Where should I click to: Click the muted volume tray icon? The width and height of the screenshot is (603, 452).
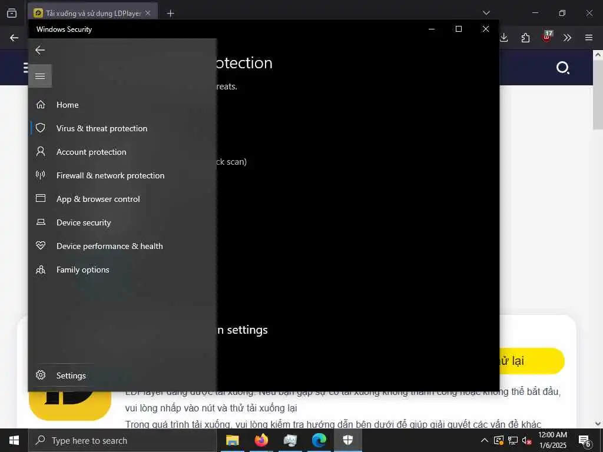coord(526,440)
